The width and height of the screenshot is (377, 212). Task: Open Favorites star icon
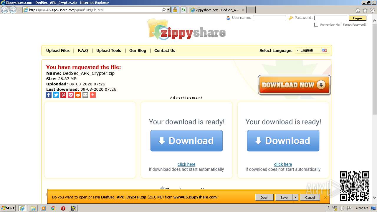pyautogui.click(x=365, y=10)
